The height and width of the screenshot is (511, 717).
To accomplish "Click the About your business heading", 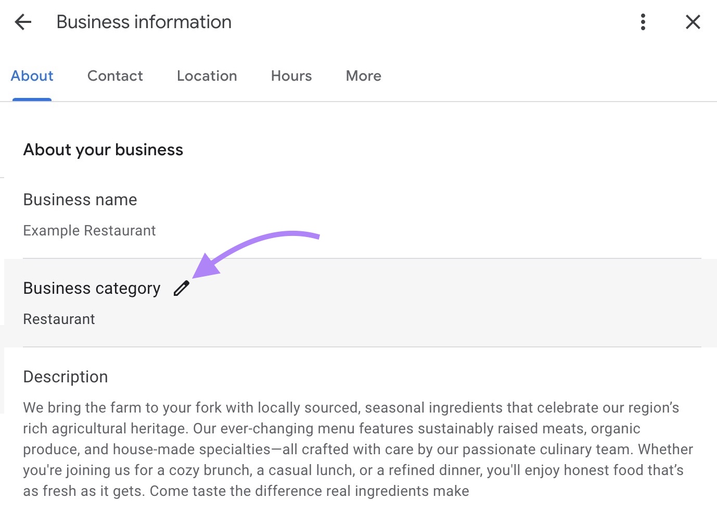I will [x=103, y=150].
